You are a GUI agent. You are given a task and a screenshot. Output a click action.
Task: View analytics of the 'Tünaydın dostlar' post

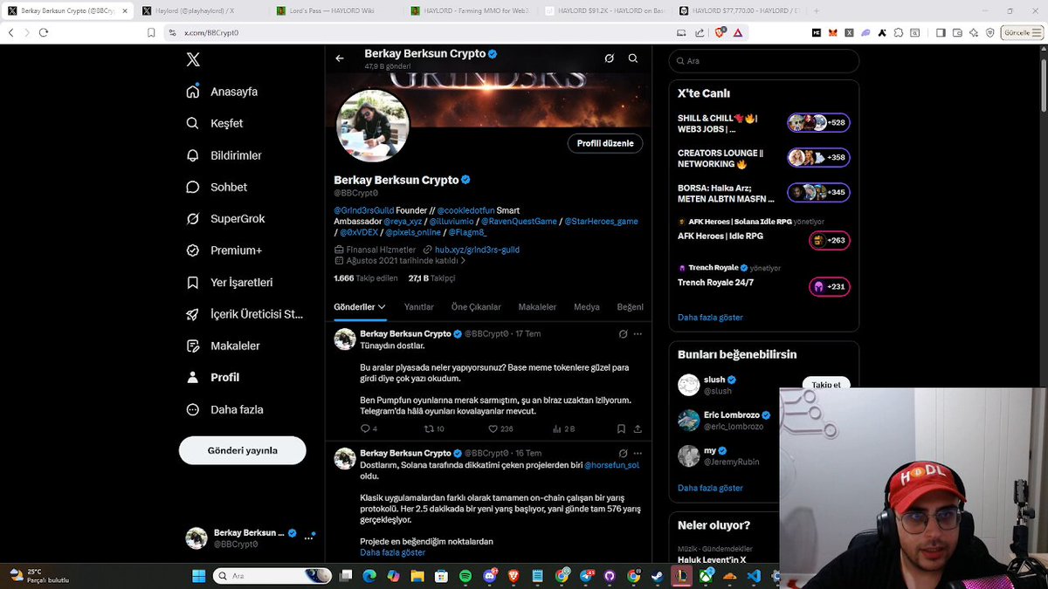click(x=564, y=429)
